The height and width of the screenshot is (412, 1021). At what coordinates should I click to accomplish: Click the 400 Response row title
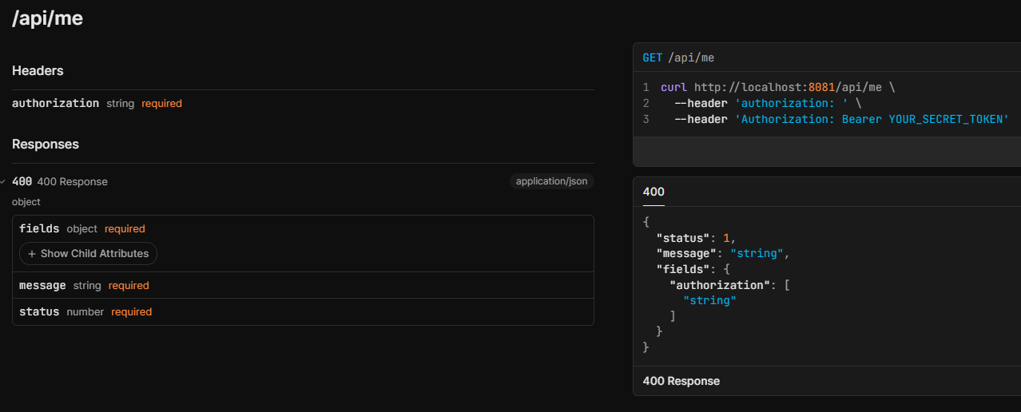72,181
